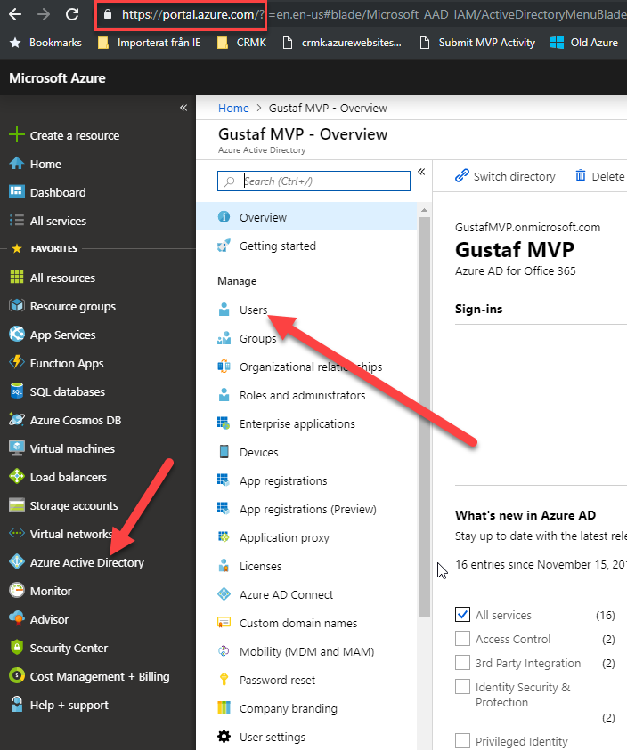Click the browser forward arrow
The height and width of the screenshot is (750, 627).
(x=44, y=14)
